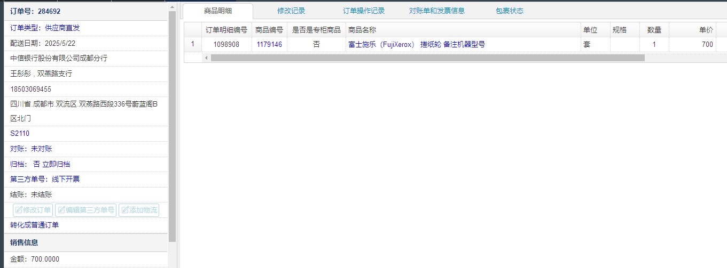The height and width of the screenshot is (268, 727).
Task: Click the 修改订单 button
Action: point(33,210)
